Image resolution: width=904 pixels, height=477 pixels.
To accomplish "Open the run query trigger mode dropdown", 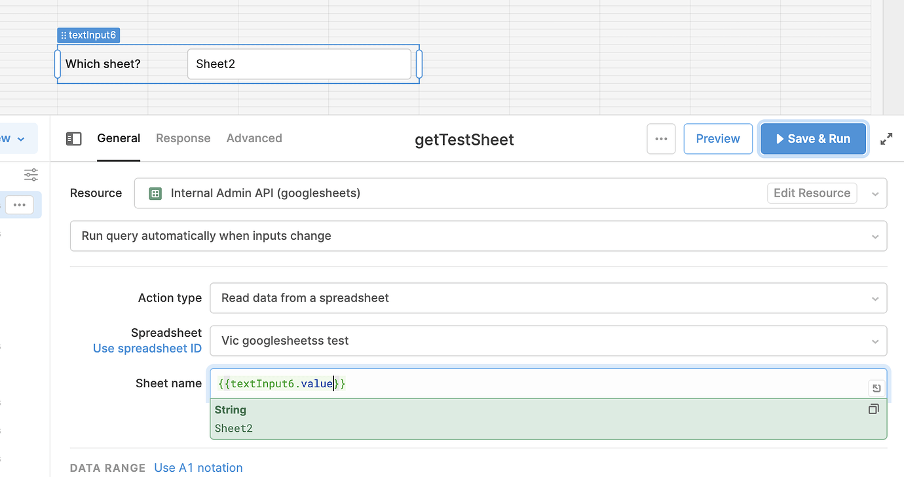I will click(875, 236).
